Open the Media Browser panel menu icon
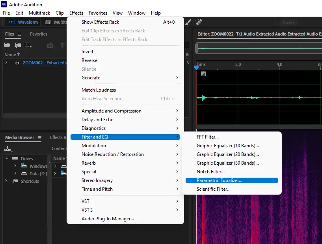The height and width of the screenshot is (244, 322). click(40, 138)
